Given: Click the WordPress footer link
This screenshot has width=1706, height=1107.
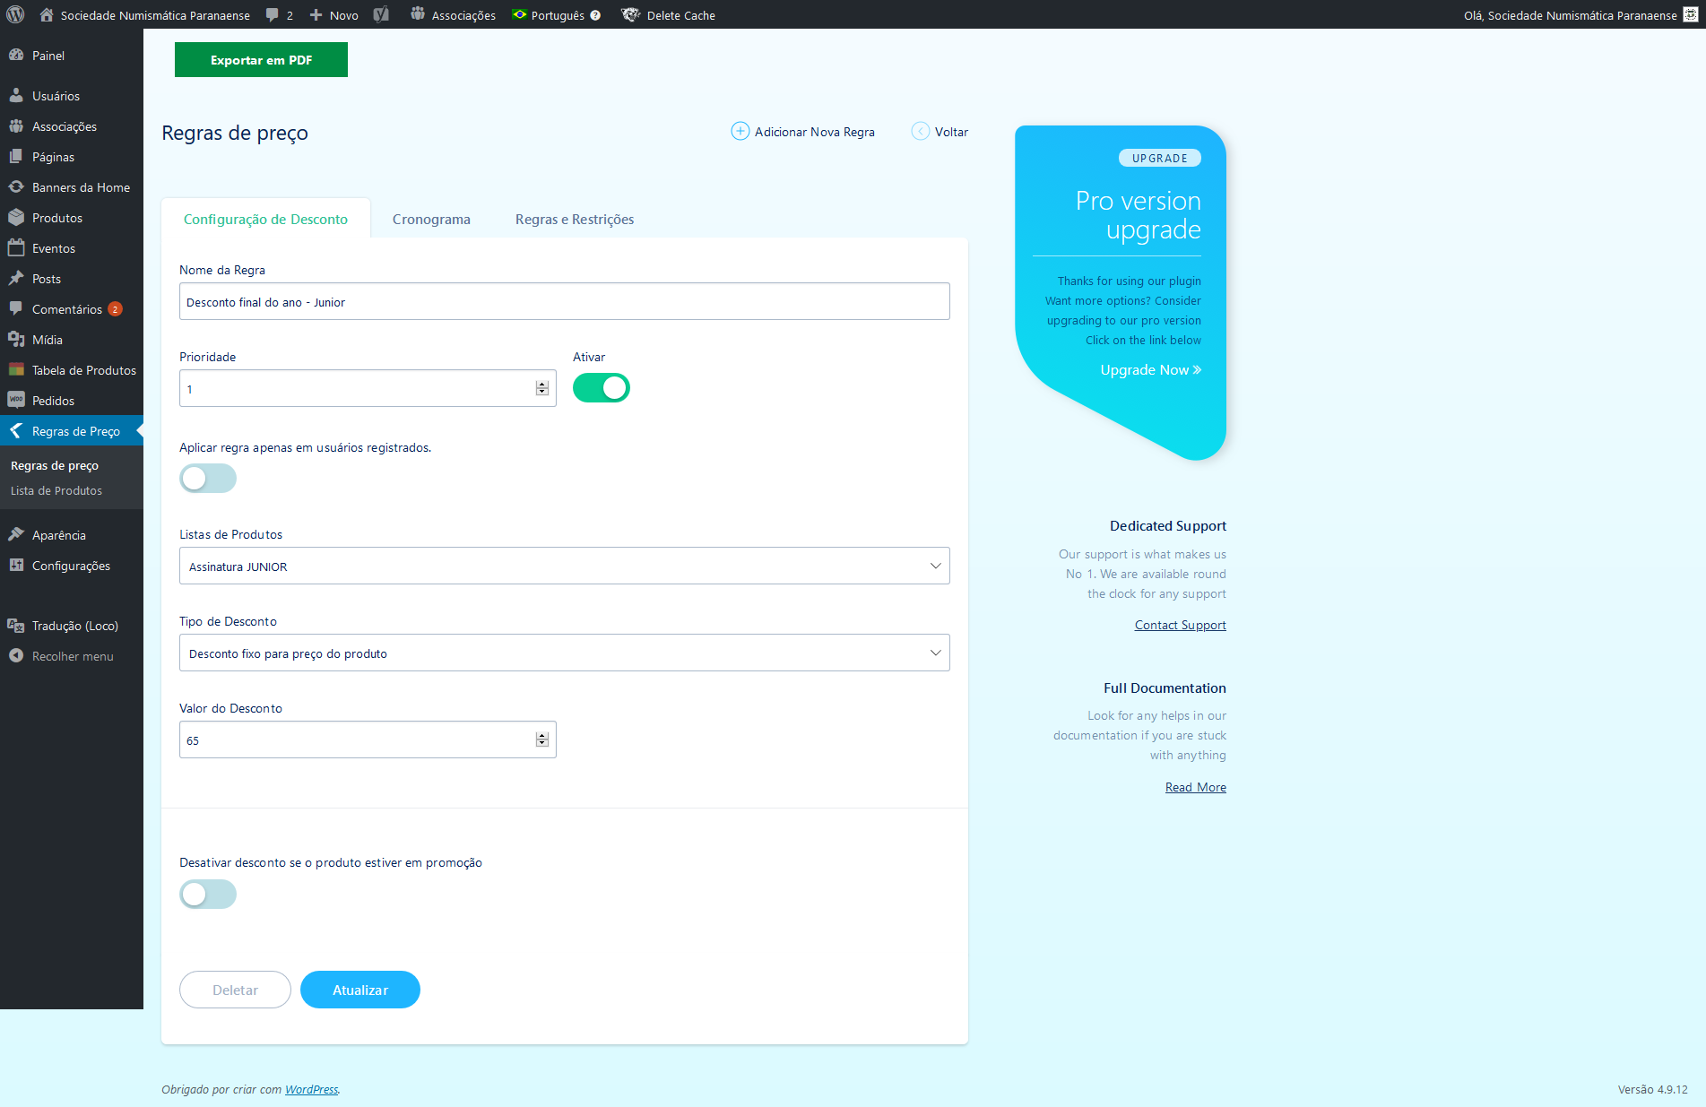Looking at the screenshot, I should tap(311, 1089).
